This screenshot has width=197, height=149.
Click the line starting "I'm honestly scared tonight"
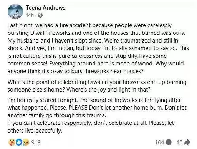[x=94, y=100]
